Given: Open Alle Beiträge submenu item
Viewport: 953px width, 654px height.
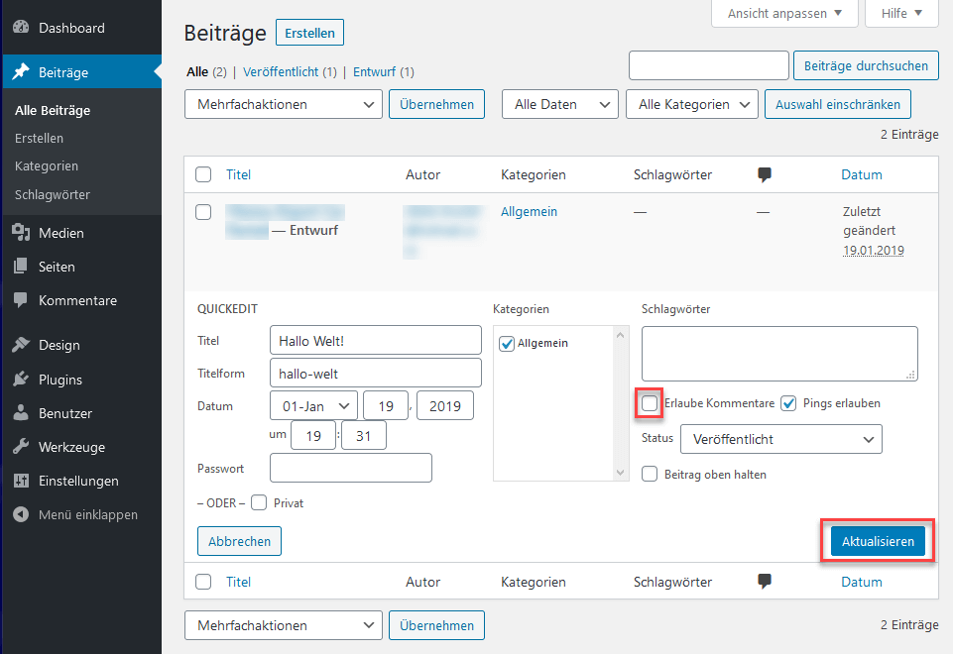Looking at the screenshot, I should click(53, 111).
